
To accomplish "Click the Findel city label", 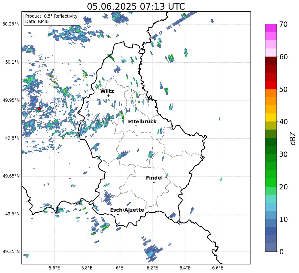I will pyautogui.click(x=154, y=178).
